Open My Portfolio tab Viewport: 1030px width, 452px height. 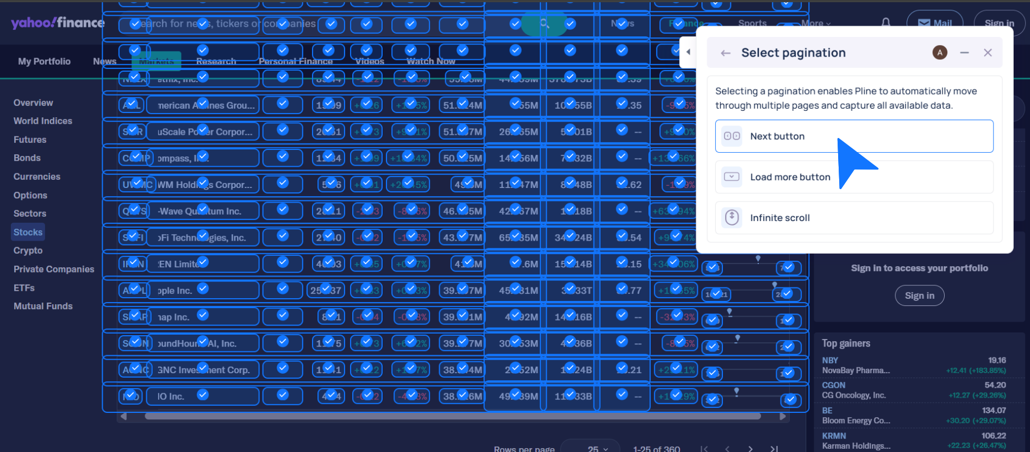pos(44,61)
